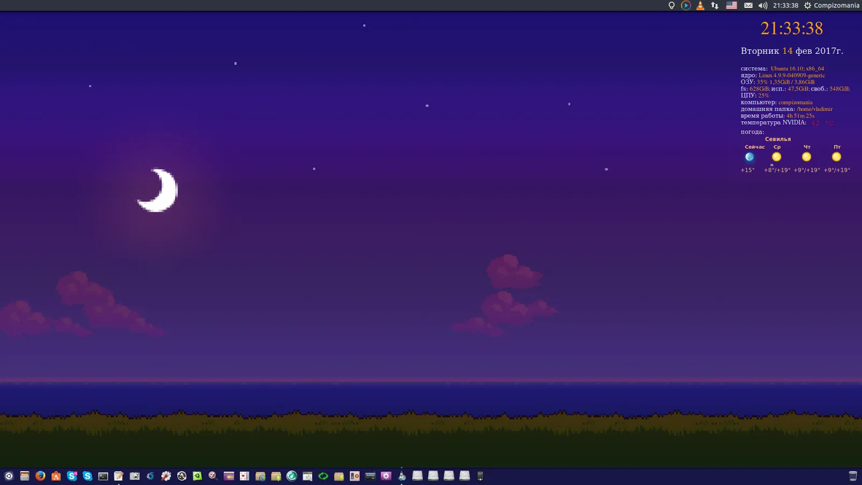Click the 'Linux 4.9.9-040909-generic' kernel value

click(x=792, y=75)
